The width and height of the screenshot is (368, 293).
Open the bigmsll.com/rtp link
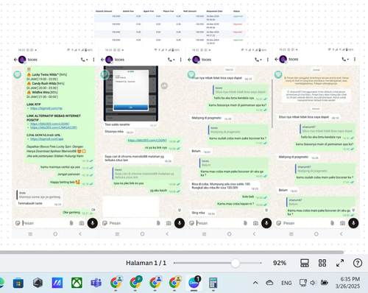pyautogui.click(x=46, y=108)
